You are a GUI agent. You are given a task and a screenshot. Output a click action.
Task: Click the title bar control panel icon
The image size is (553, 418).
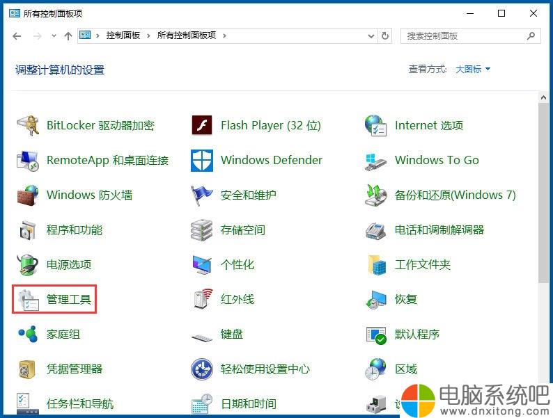pos(15,13)
